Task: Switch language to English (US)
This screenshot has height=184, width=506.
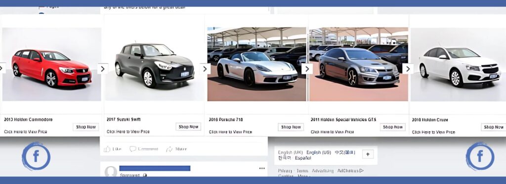Action: (319, 152)
